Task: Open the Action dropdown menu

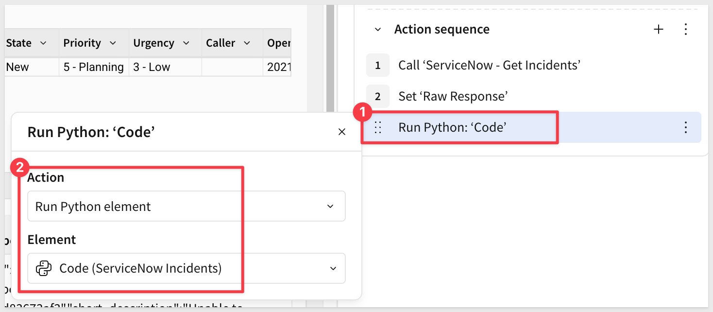Action: coord(330,207)
